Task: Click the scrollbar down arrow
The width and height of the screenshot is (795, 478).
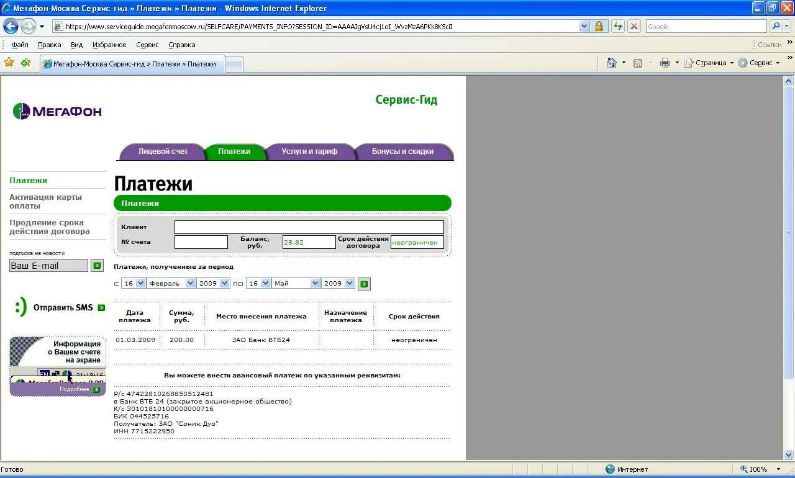Action: [789, 454]
